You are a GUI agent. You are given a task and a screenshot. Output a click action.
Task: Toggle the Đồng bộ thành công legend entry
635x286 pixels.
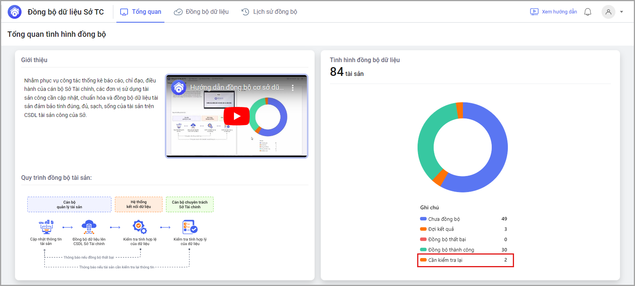pos(451,250)
